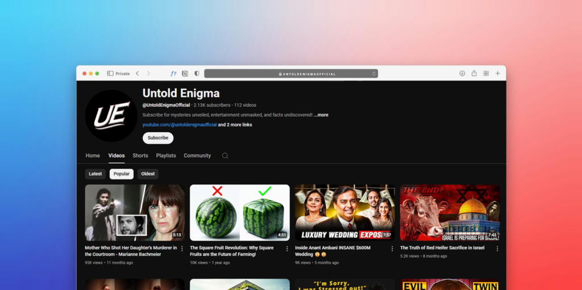582x290 pixels.
Task: Click the address bar field
Action: click(291, 73)
